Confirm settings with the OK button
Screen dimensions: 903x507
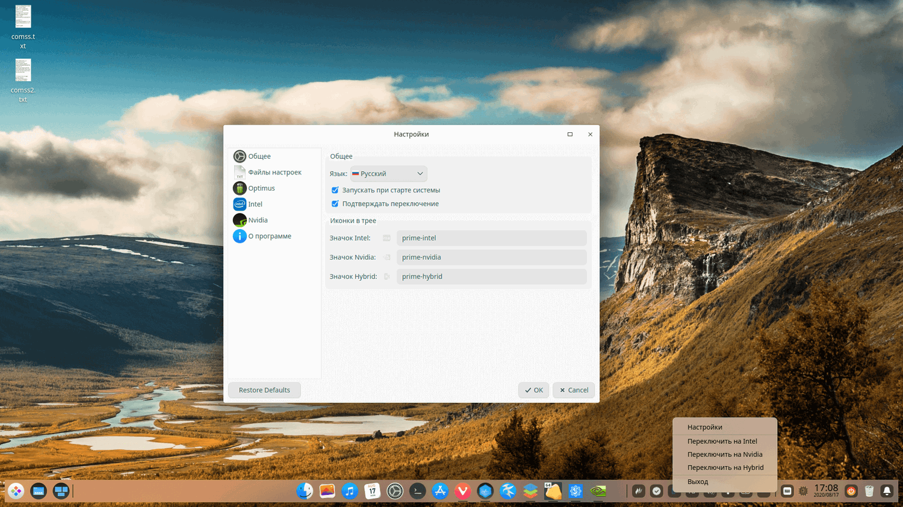click(x=533, y=390)
